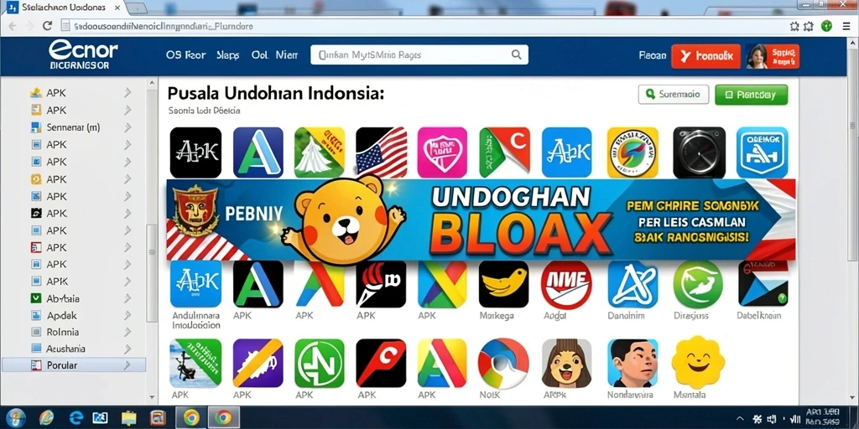Select the Abvbtaia sidebar item

coord(74,298)
